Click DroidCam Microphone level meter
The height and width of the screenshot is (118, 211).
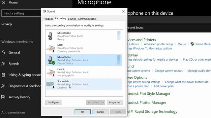[119, 36]
